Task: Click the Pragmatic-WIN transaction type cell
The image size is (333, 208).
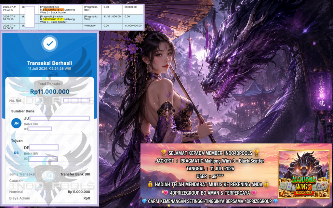Action: [x=92, y=19]
